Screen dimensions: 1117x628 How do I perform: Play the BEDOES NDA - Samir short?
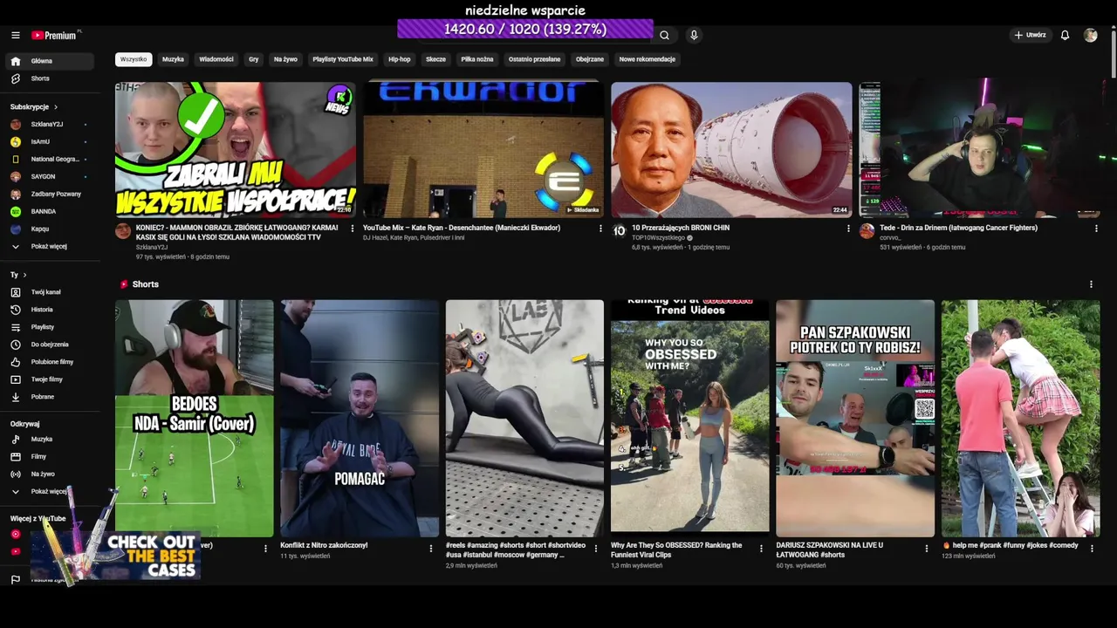pyautogui.click(x=195, y=419)
